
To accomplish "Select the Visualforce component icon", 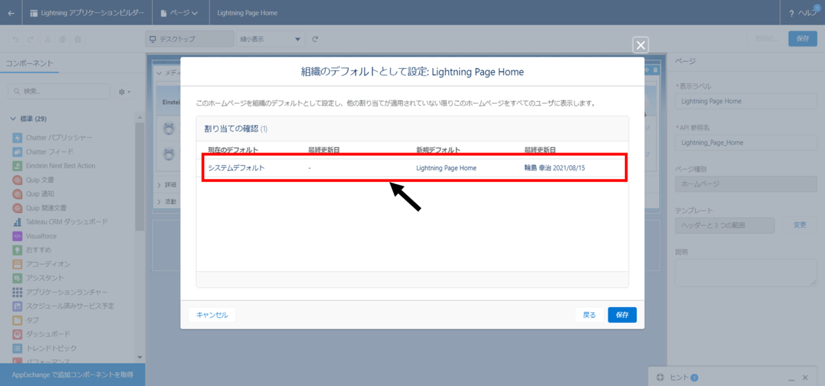I will [x=17, y=236].
